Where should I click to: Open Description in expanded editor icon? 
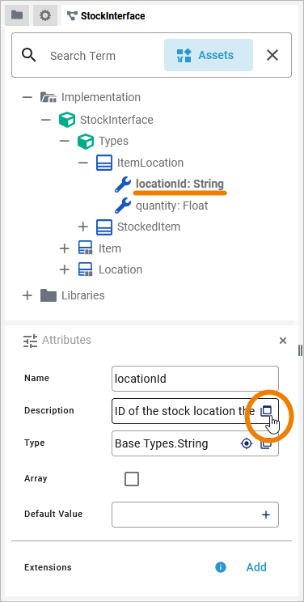click(x=266, y=411)
